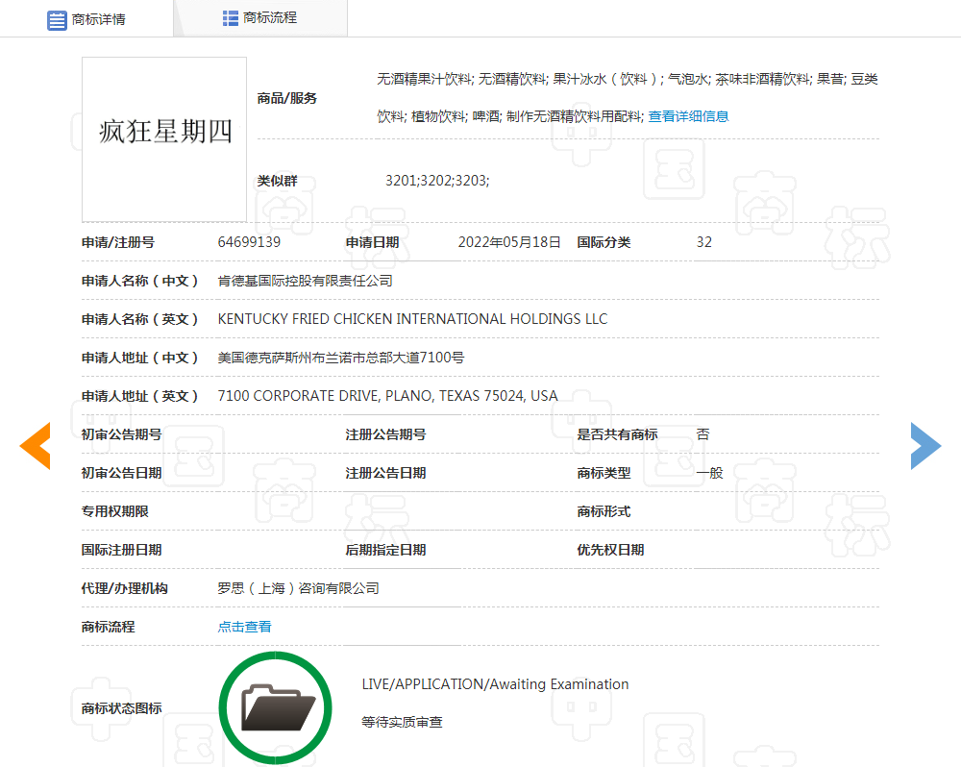Click the 否 shared trademark value
The height and width of the screenshot is (767, 961).
[x=703, y=434]
